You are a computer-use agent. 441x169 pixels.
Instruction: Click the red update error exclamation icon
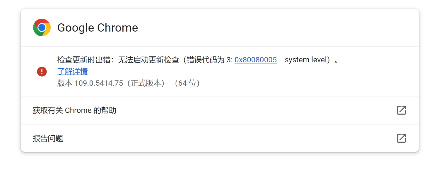coord(42,71)
